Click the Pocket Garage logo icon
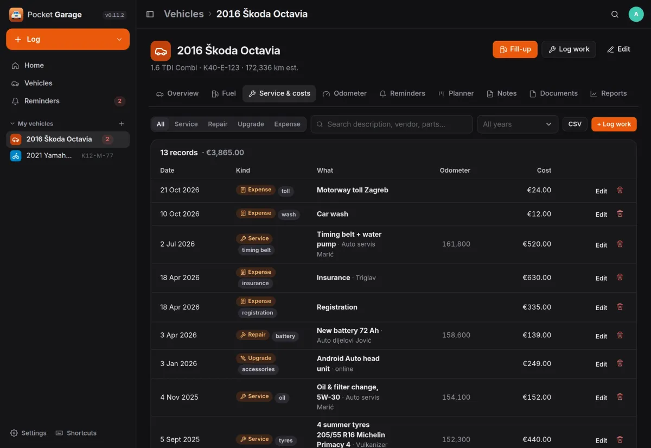 [x=16, y=15]
